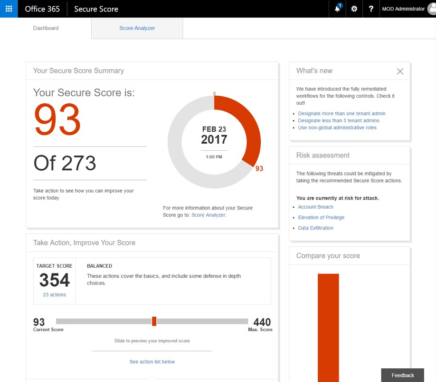The height and width of the screenshot is (382, 436).
Task: Follow the Score Analyzer link below chart
Action: tap(209, 215)
